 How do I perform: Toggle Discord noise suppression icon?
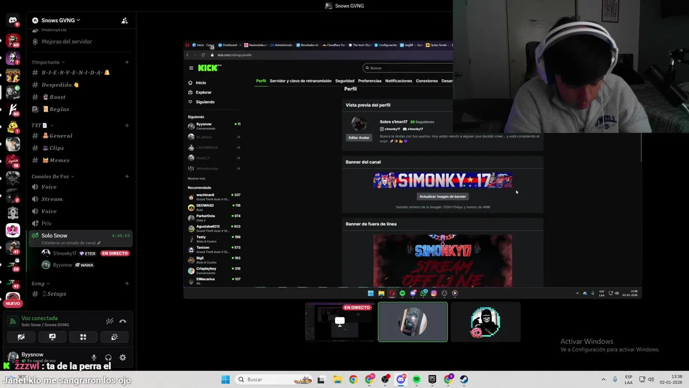point(110,321)
